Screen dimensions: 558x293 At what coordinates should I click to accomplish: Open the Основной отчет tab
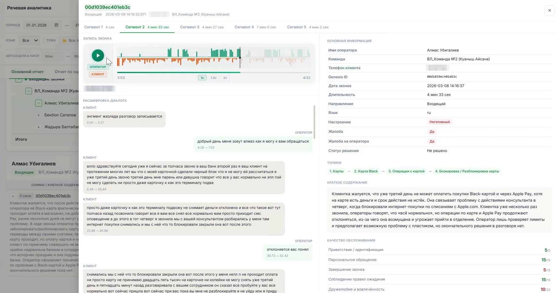tap(27, 72)
